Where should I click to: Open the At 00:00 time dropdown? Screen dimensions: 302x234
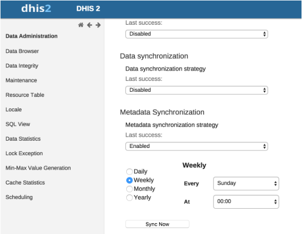pos(246,202)
